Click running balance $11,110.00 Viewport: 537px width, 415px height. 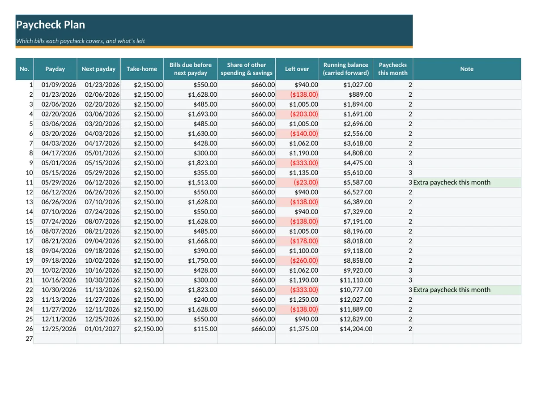[346, 280]
